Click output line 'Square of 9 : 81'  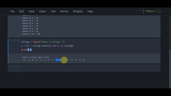pos(30,31)
